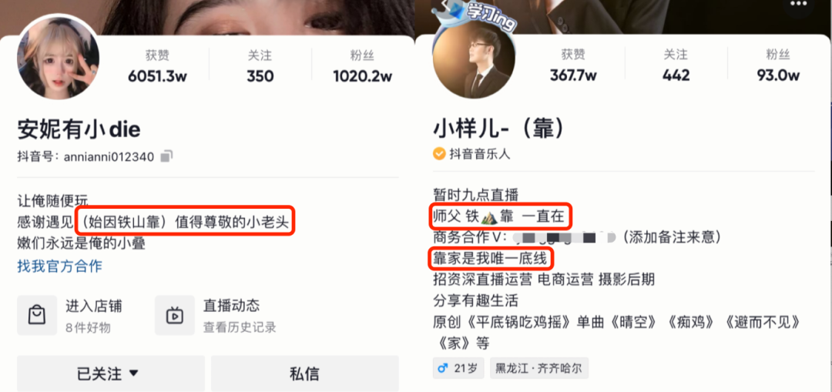Open the live broadcast history icon
832x392 pixels.
click(x=175, y=315)
